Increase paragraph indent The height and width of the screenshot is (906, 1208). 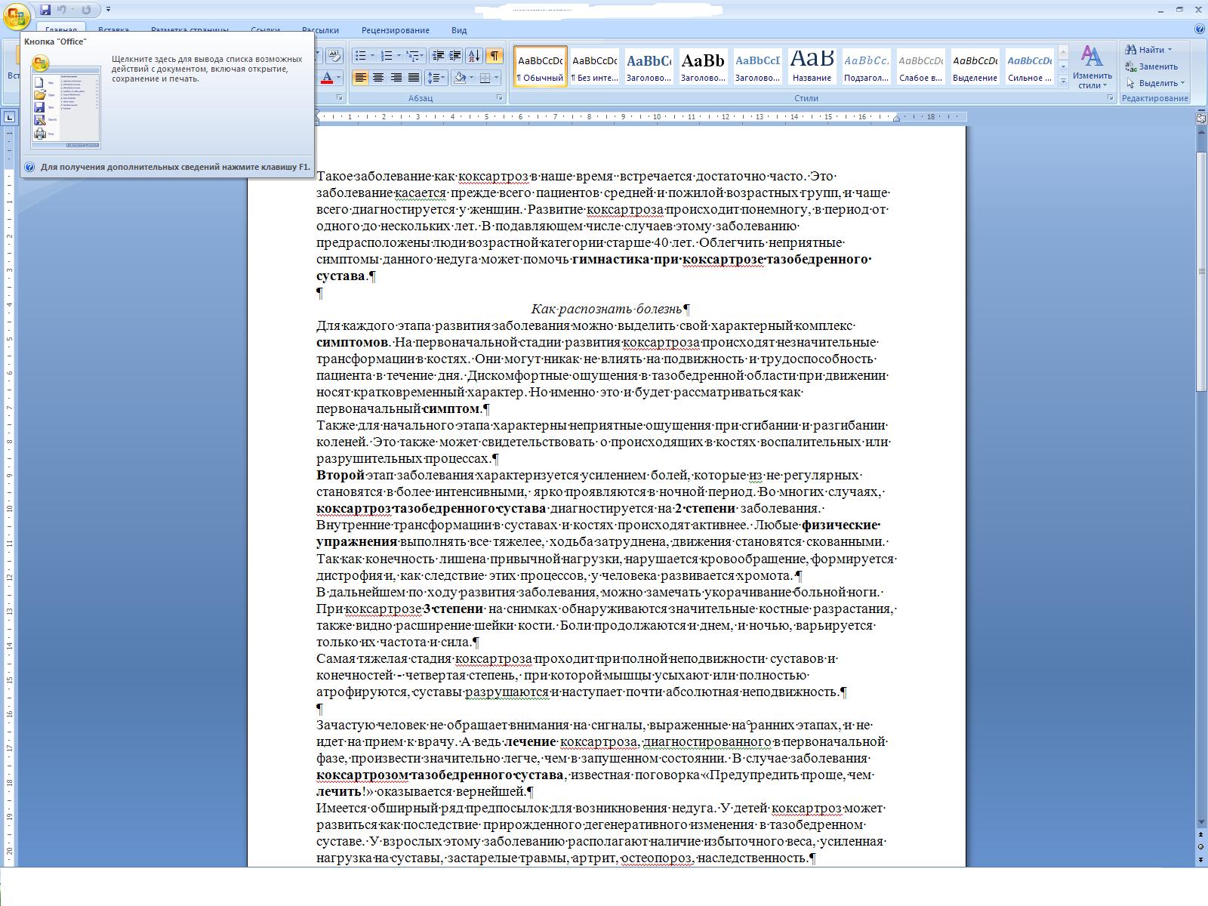pyautogui.click(x=455, y=55)
